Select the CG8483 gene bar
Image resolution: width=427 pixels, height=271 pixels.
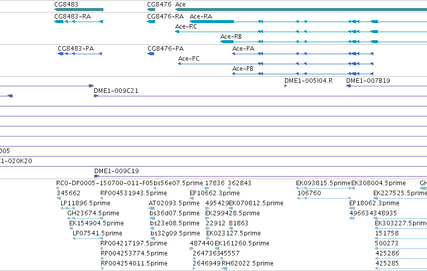(x=79, y=10)
